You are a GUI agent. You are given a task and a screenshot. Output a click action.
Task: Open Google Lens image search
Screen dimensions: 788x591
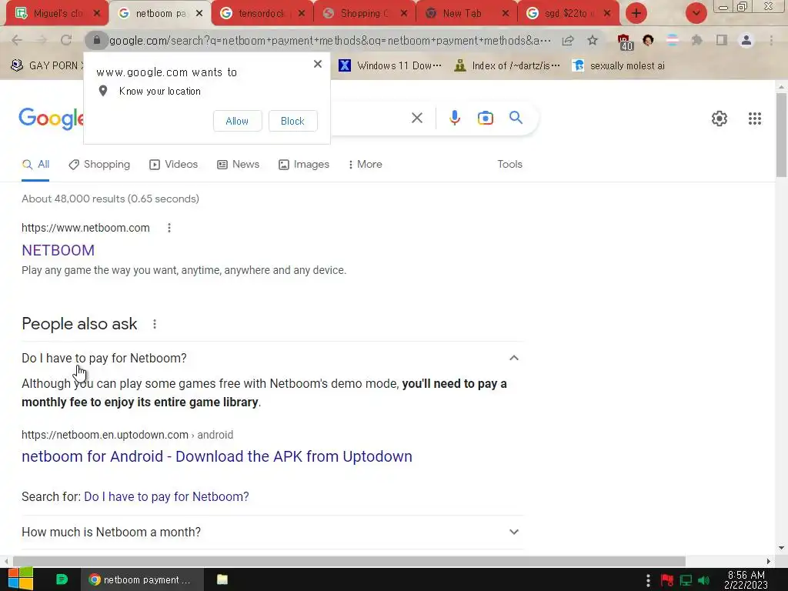(x=486, y=118)
